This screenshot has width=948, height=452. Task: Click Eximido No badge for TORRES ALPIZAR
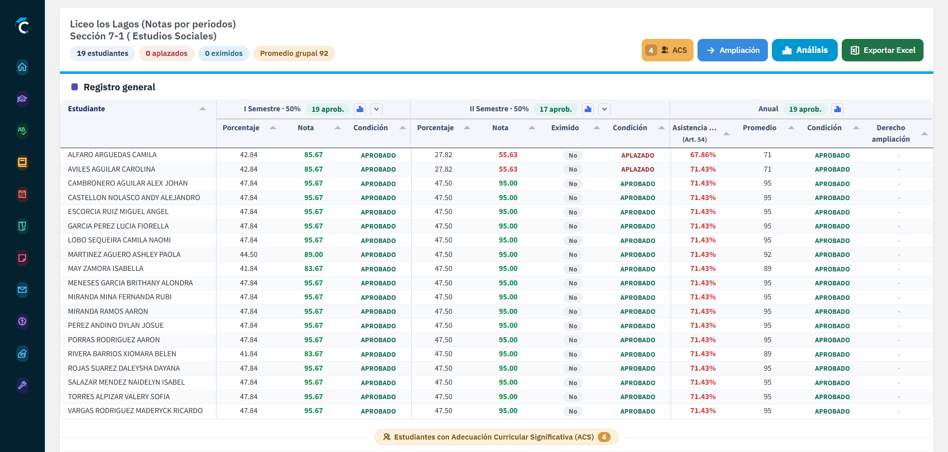pos(573,397)
